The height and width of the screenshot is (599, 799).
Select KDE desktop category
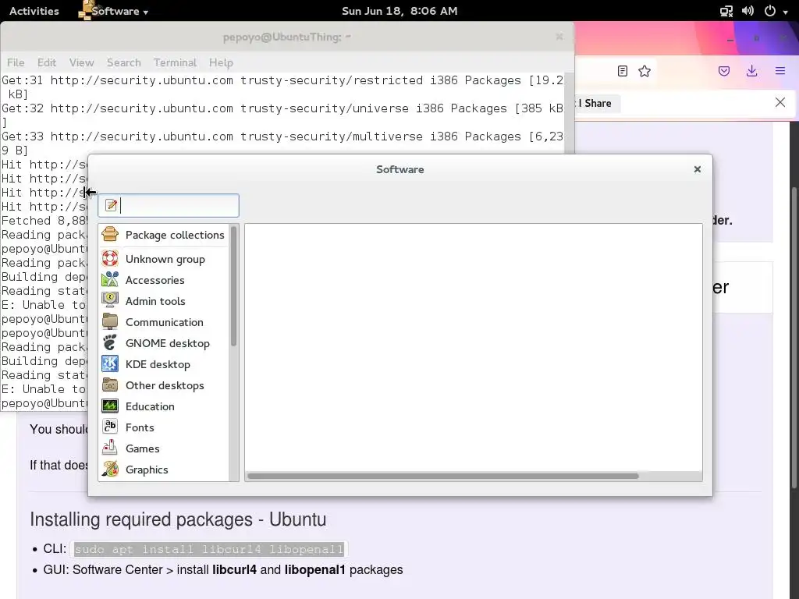164,364
